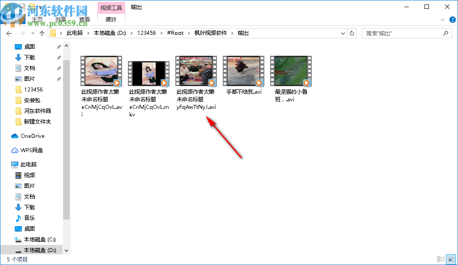Click the up one folder level arrow
Screen dimensions: 458x265
point(42,33)
